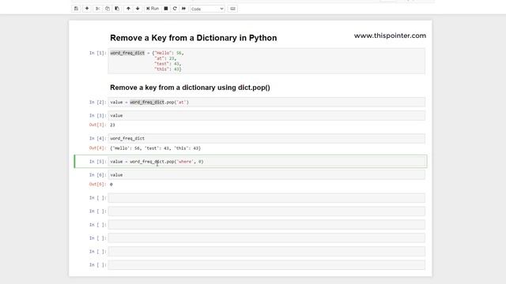Cut selected cells with the scissors icon
506x284 pixels.
click(97, 9)
